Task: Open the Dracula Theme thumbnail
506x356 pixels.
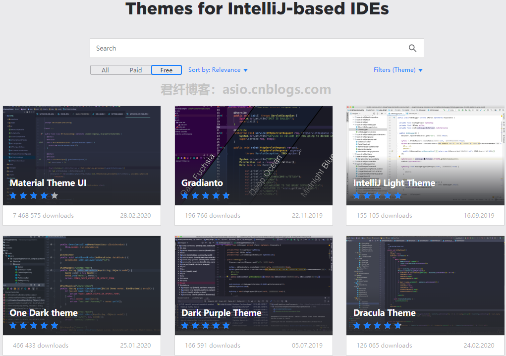Action: click(x=425, y=285)
